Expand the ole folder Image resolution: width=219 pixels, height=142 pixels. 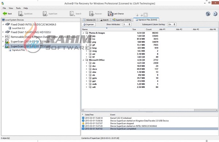[x=87, y=63]
